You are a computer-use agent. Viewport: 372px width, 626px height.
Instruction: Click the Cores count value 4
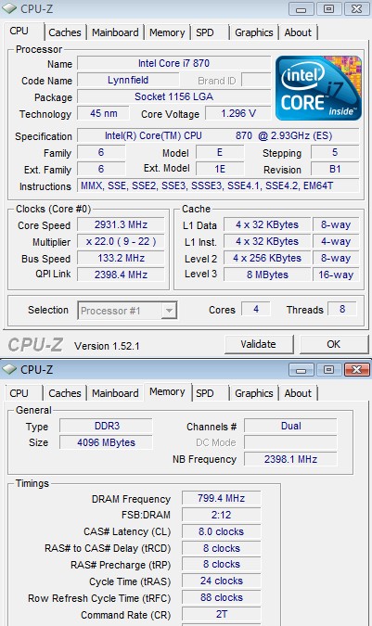click(256, 309)
